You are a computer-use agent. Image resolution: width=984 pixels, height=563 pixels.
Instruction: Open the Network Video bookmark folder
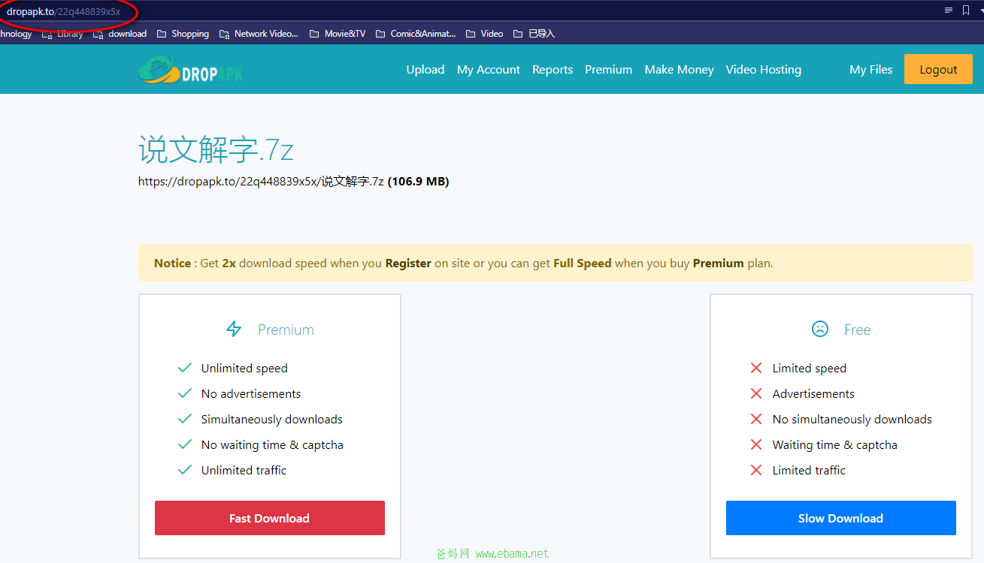coord(259,34)
